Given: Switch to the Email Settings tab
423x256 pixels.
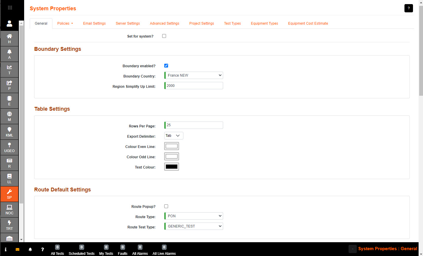Looking at the screenshot, I should pyautogui.click(x=94, y=23).
